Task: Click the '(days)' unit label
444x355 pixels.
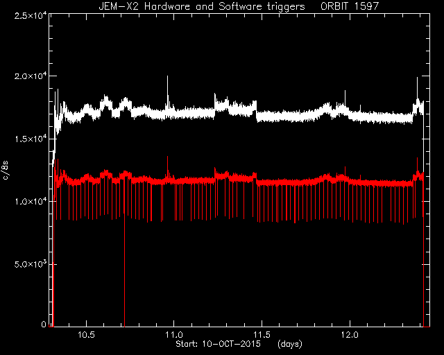Action: (x=290, y=344)
